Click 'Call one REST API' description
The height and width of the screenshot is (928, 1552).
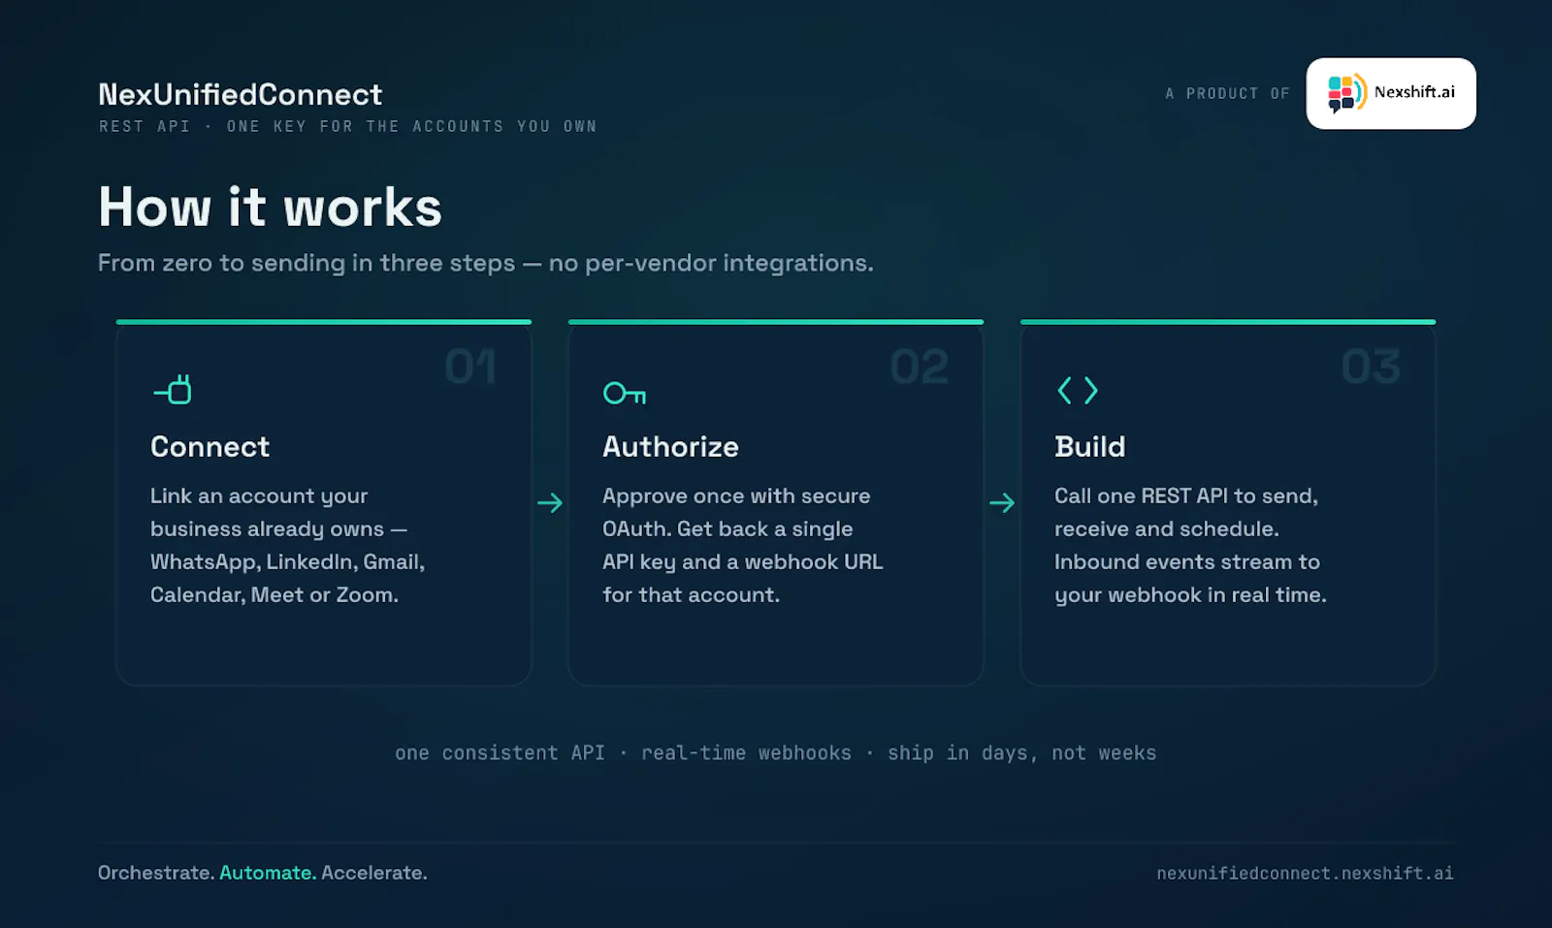click(x=1190, y=545)
